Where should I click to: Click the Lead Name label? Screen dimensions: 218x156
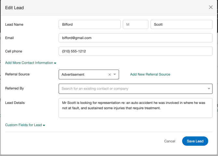14,24
